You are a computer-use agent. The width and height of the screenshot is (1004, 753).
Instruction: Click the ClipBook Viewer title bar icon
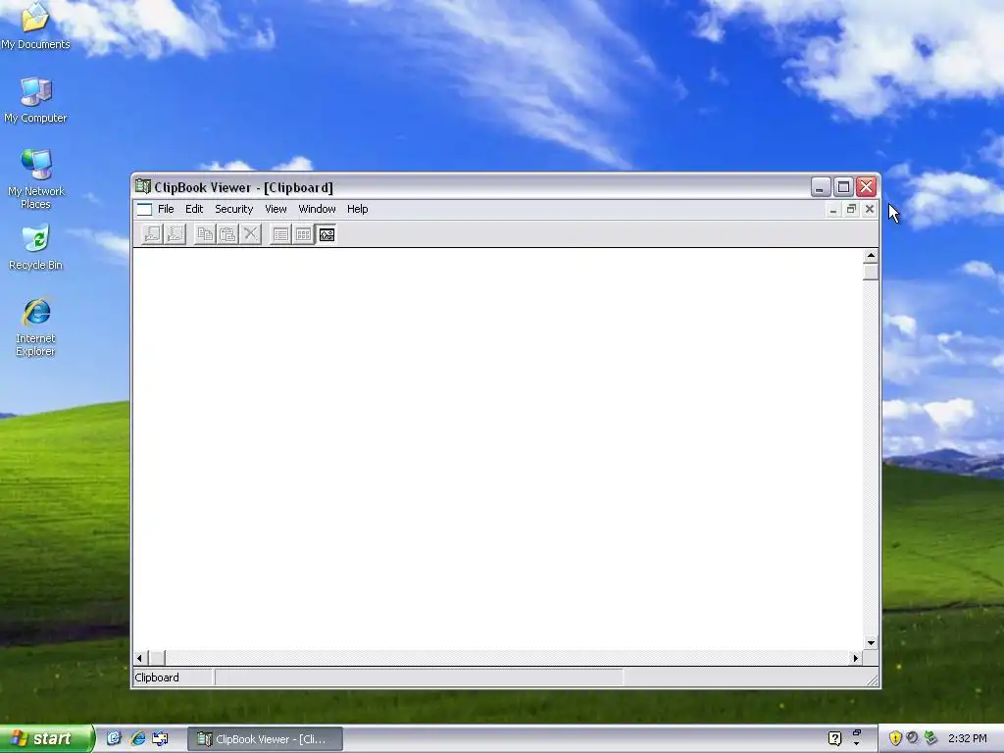tap(143, 187)
